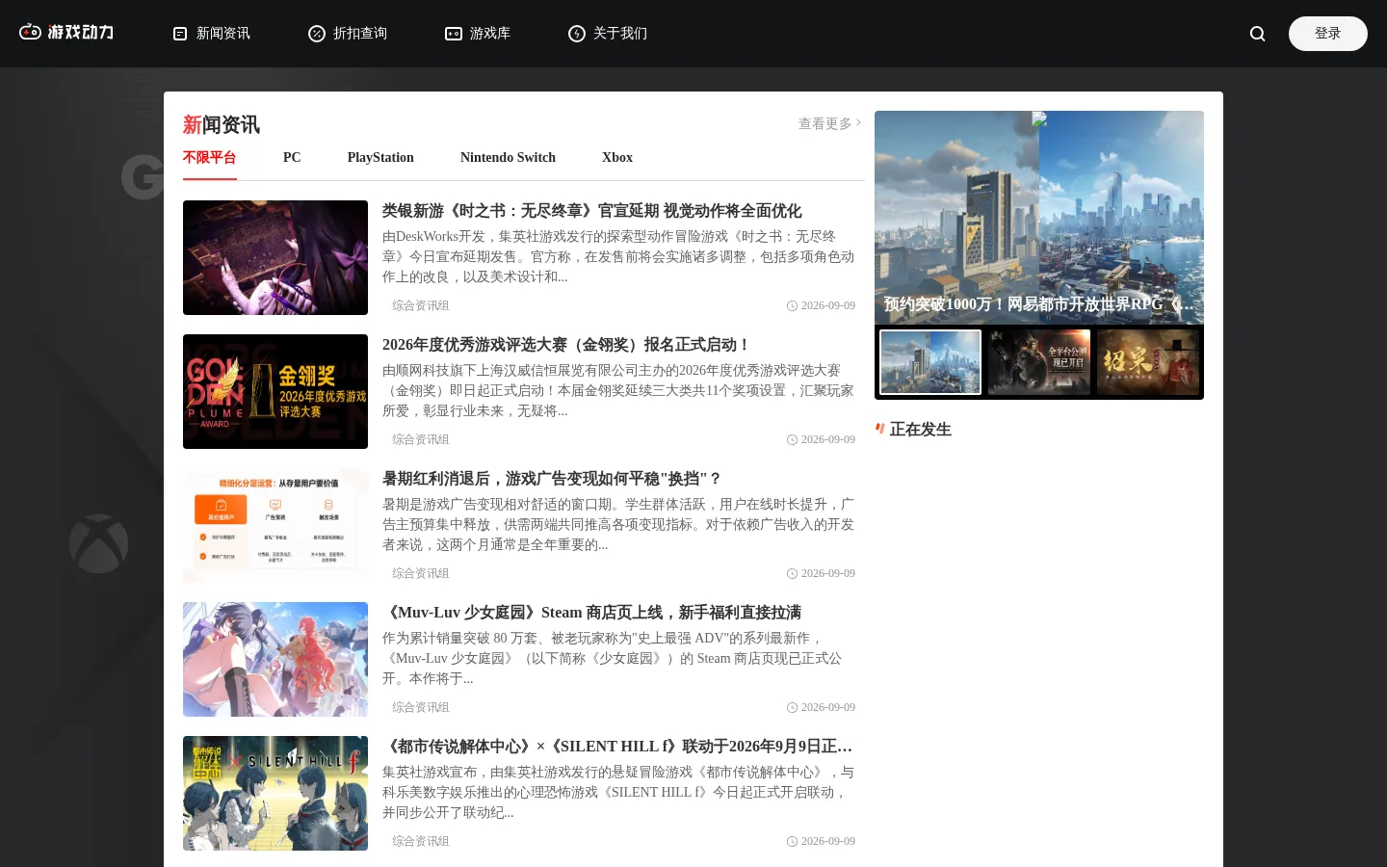The height and width of the screenshot is (867, 1387).
Task: Click 查看更多 to view more news
Action: point(825,123)
